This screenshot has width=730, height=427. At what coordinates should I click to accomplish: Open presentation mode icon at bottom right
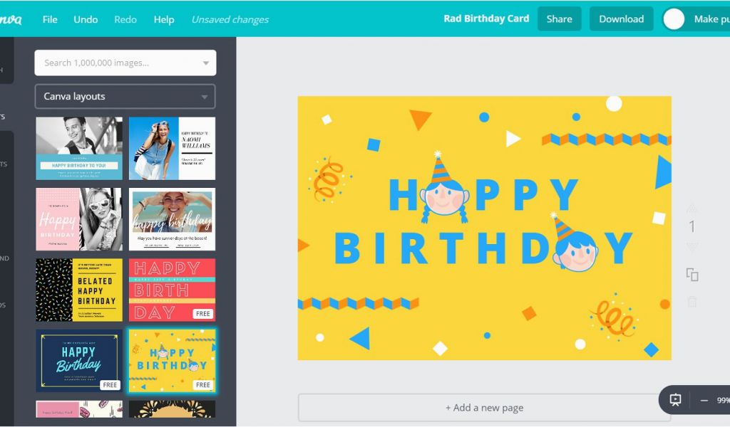point(675,399)
